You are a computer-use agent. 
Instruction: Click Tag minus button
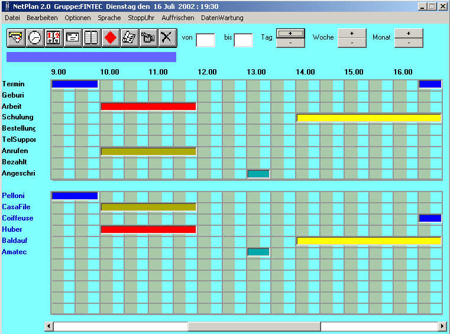(290, 43)
